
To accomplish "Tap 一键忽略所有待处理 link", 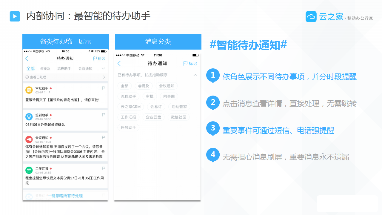I will click(x=65, y=196).
